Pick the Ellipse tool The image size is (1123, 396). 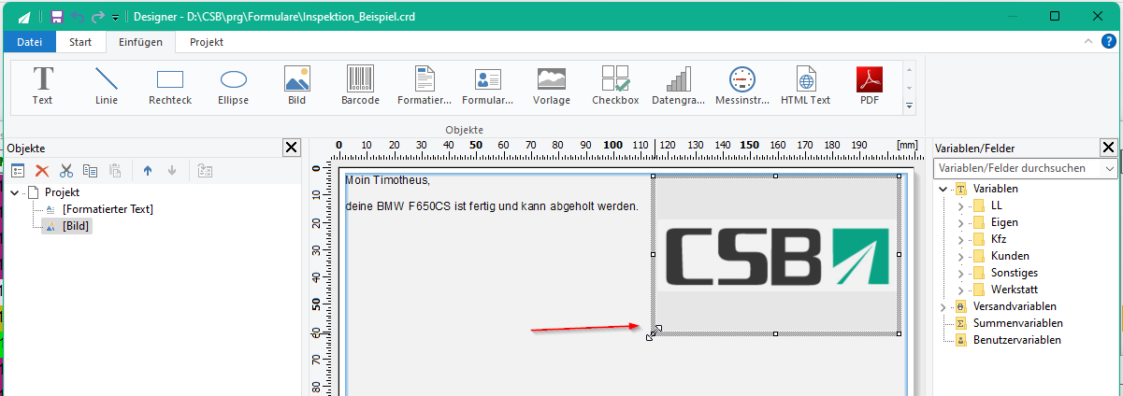tap(233, 86)
